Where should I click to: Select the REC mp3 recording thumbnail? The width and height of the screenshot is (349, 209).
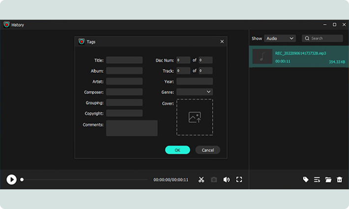pyautogui.click(x=262, y=57)
